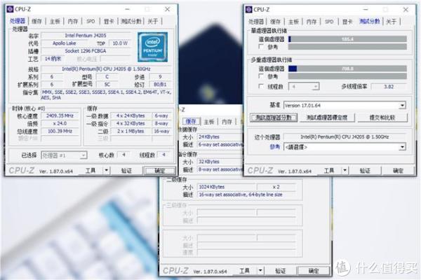Close the left CPU-Z processor window

(167, 9)
